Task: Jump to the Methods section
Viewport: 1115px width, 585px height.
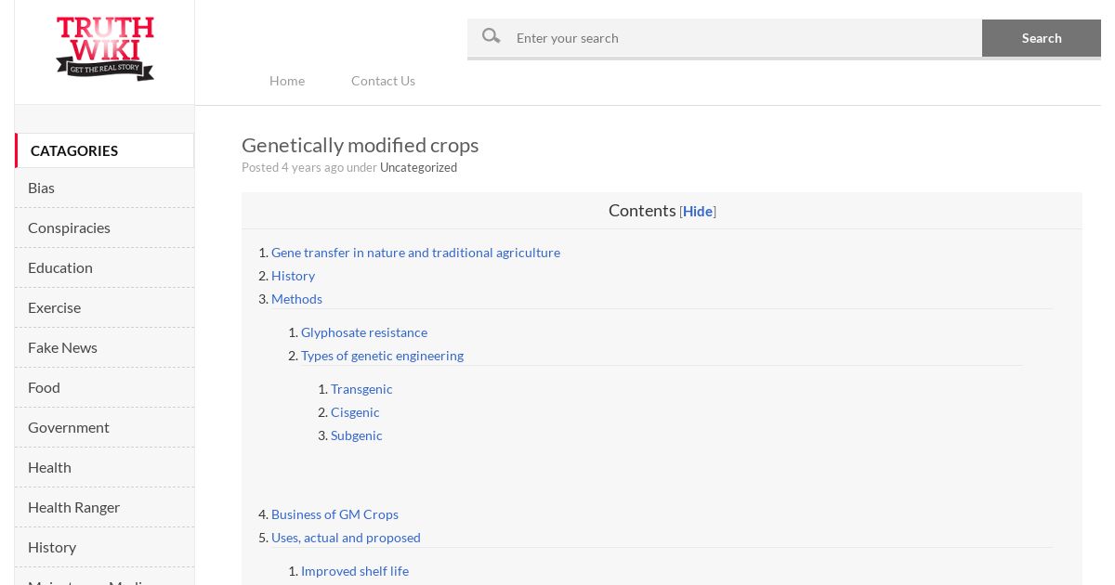Action: [x=296, y=299]
